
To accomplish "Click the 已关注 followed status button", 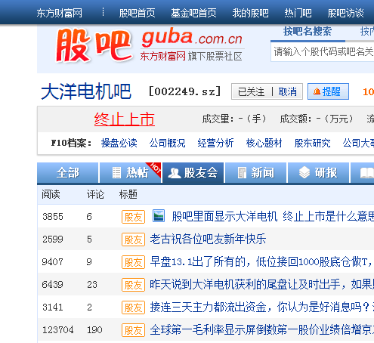I will point(251,91).
